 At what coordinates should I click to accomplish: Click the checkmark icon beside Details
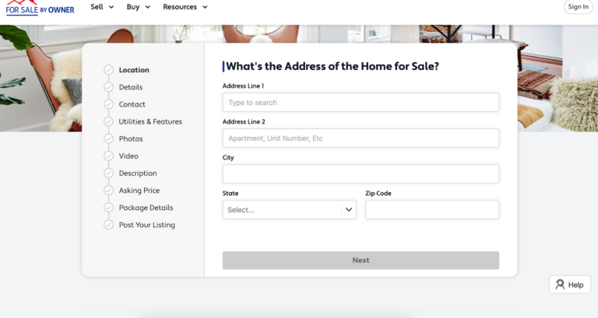108,87
